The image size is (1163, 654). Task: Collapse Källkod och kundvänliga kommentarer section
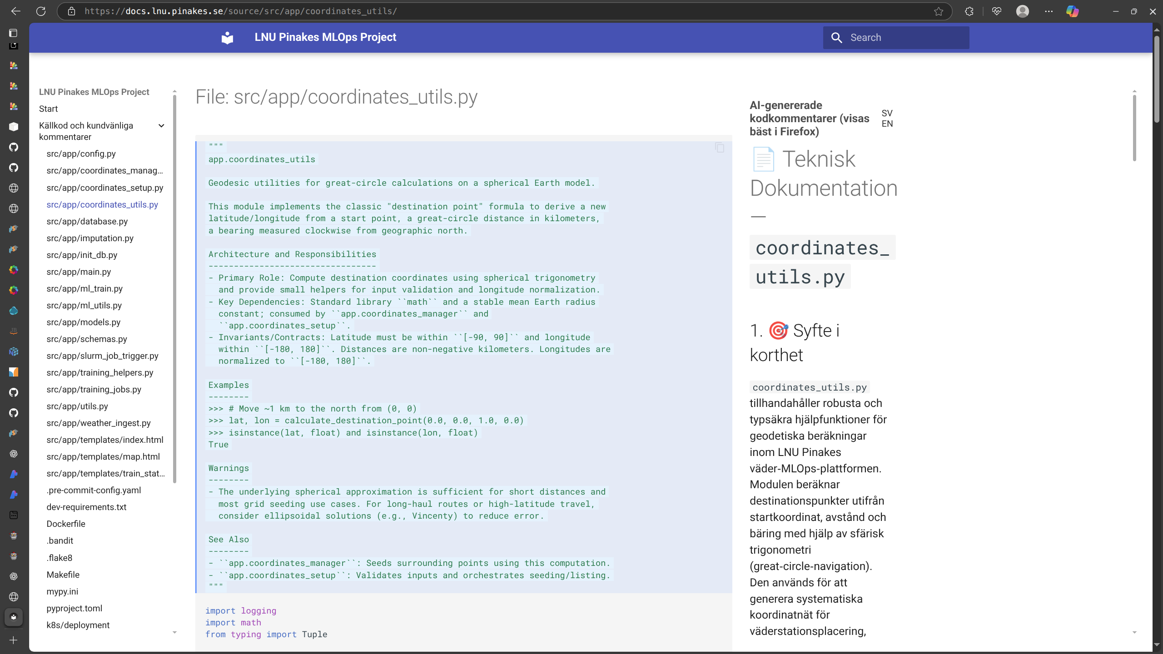click(x=161, y=126)
